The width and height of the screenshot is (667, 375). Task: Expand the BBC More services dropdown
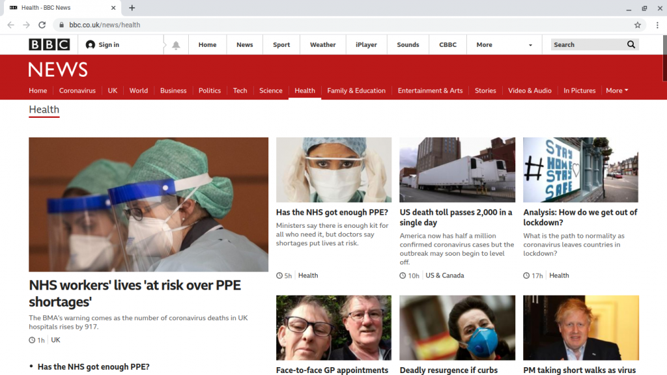point(504,45)
